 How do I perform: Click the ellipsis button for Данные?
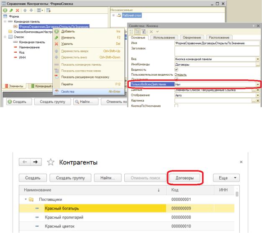pos(254,90)
